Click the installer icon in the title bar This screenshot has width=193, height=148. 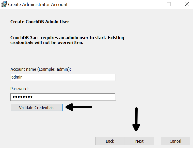tap(4, 4)
